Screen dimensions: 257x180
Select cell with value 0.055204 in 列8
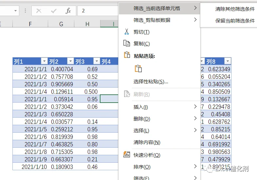click(x=218, y=76)
